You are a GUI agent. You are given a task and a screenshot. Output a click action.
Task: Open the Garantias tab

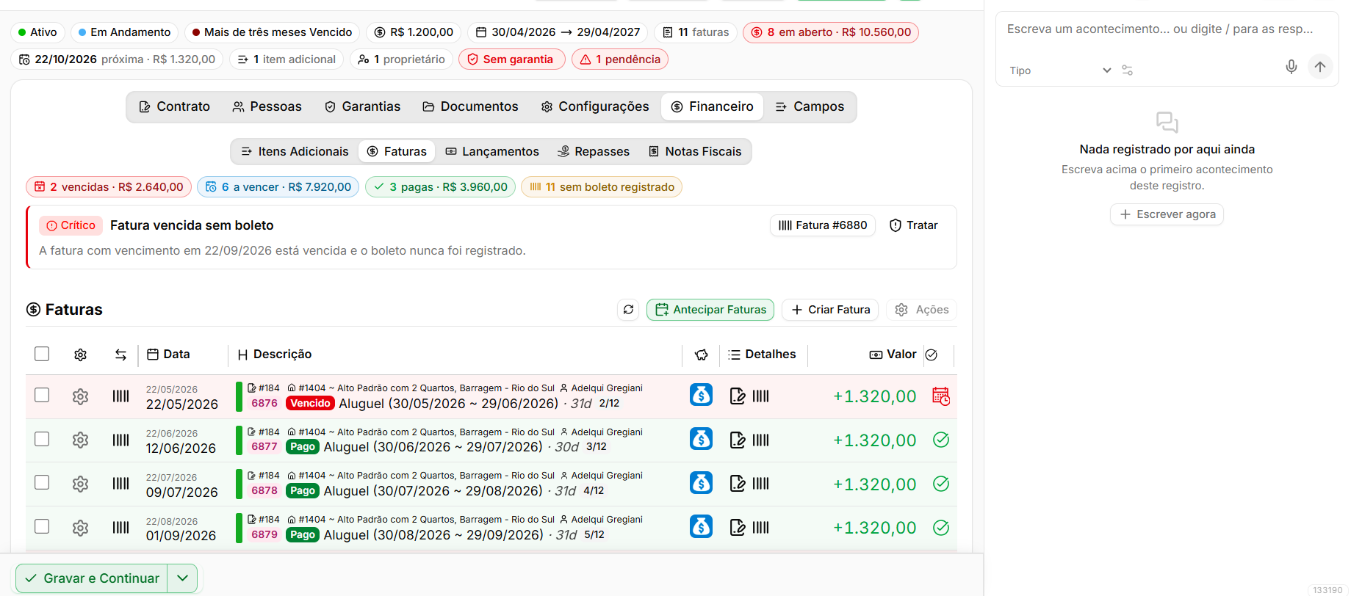(x=363, y=106)
